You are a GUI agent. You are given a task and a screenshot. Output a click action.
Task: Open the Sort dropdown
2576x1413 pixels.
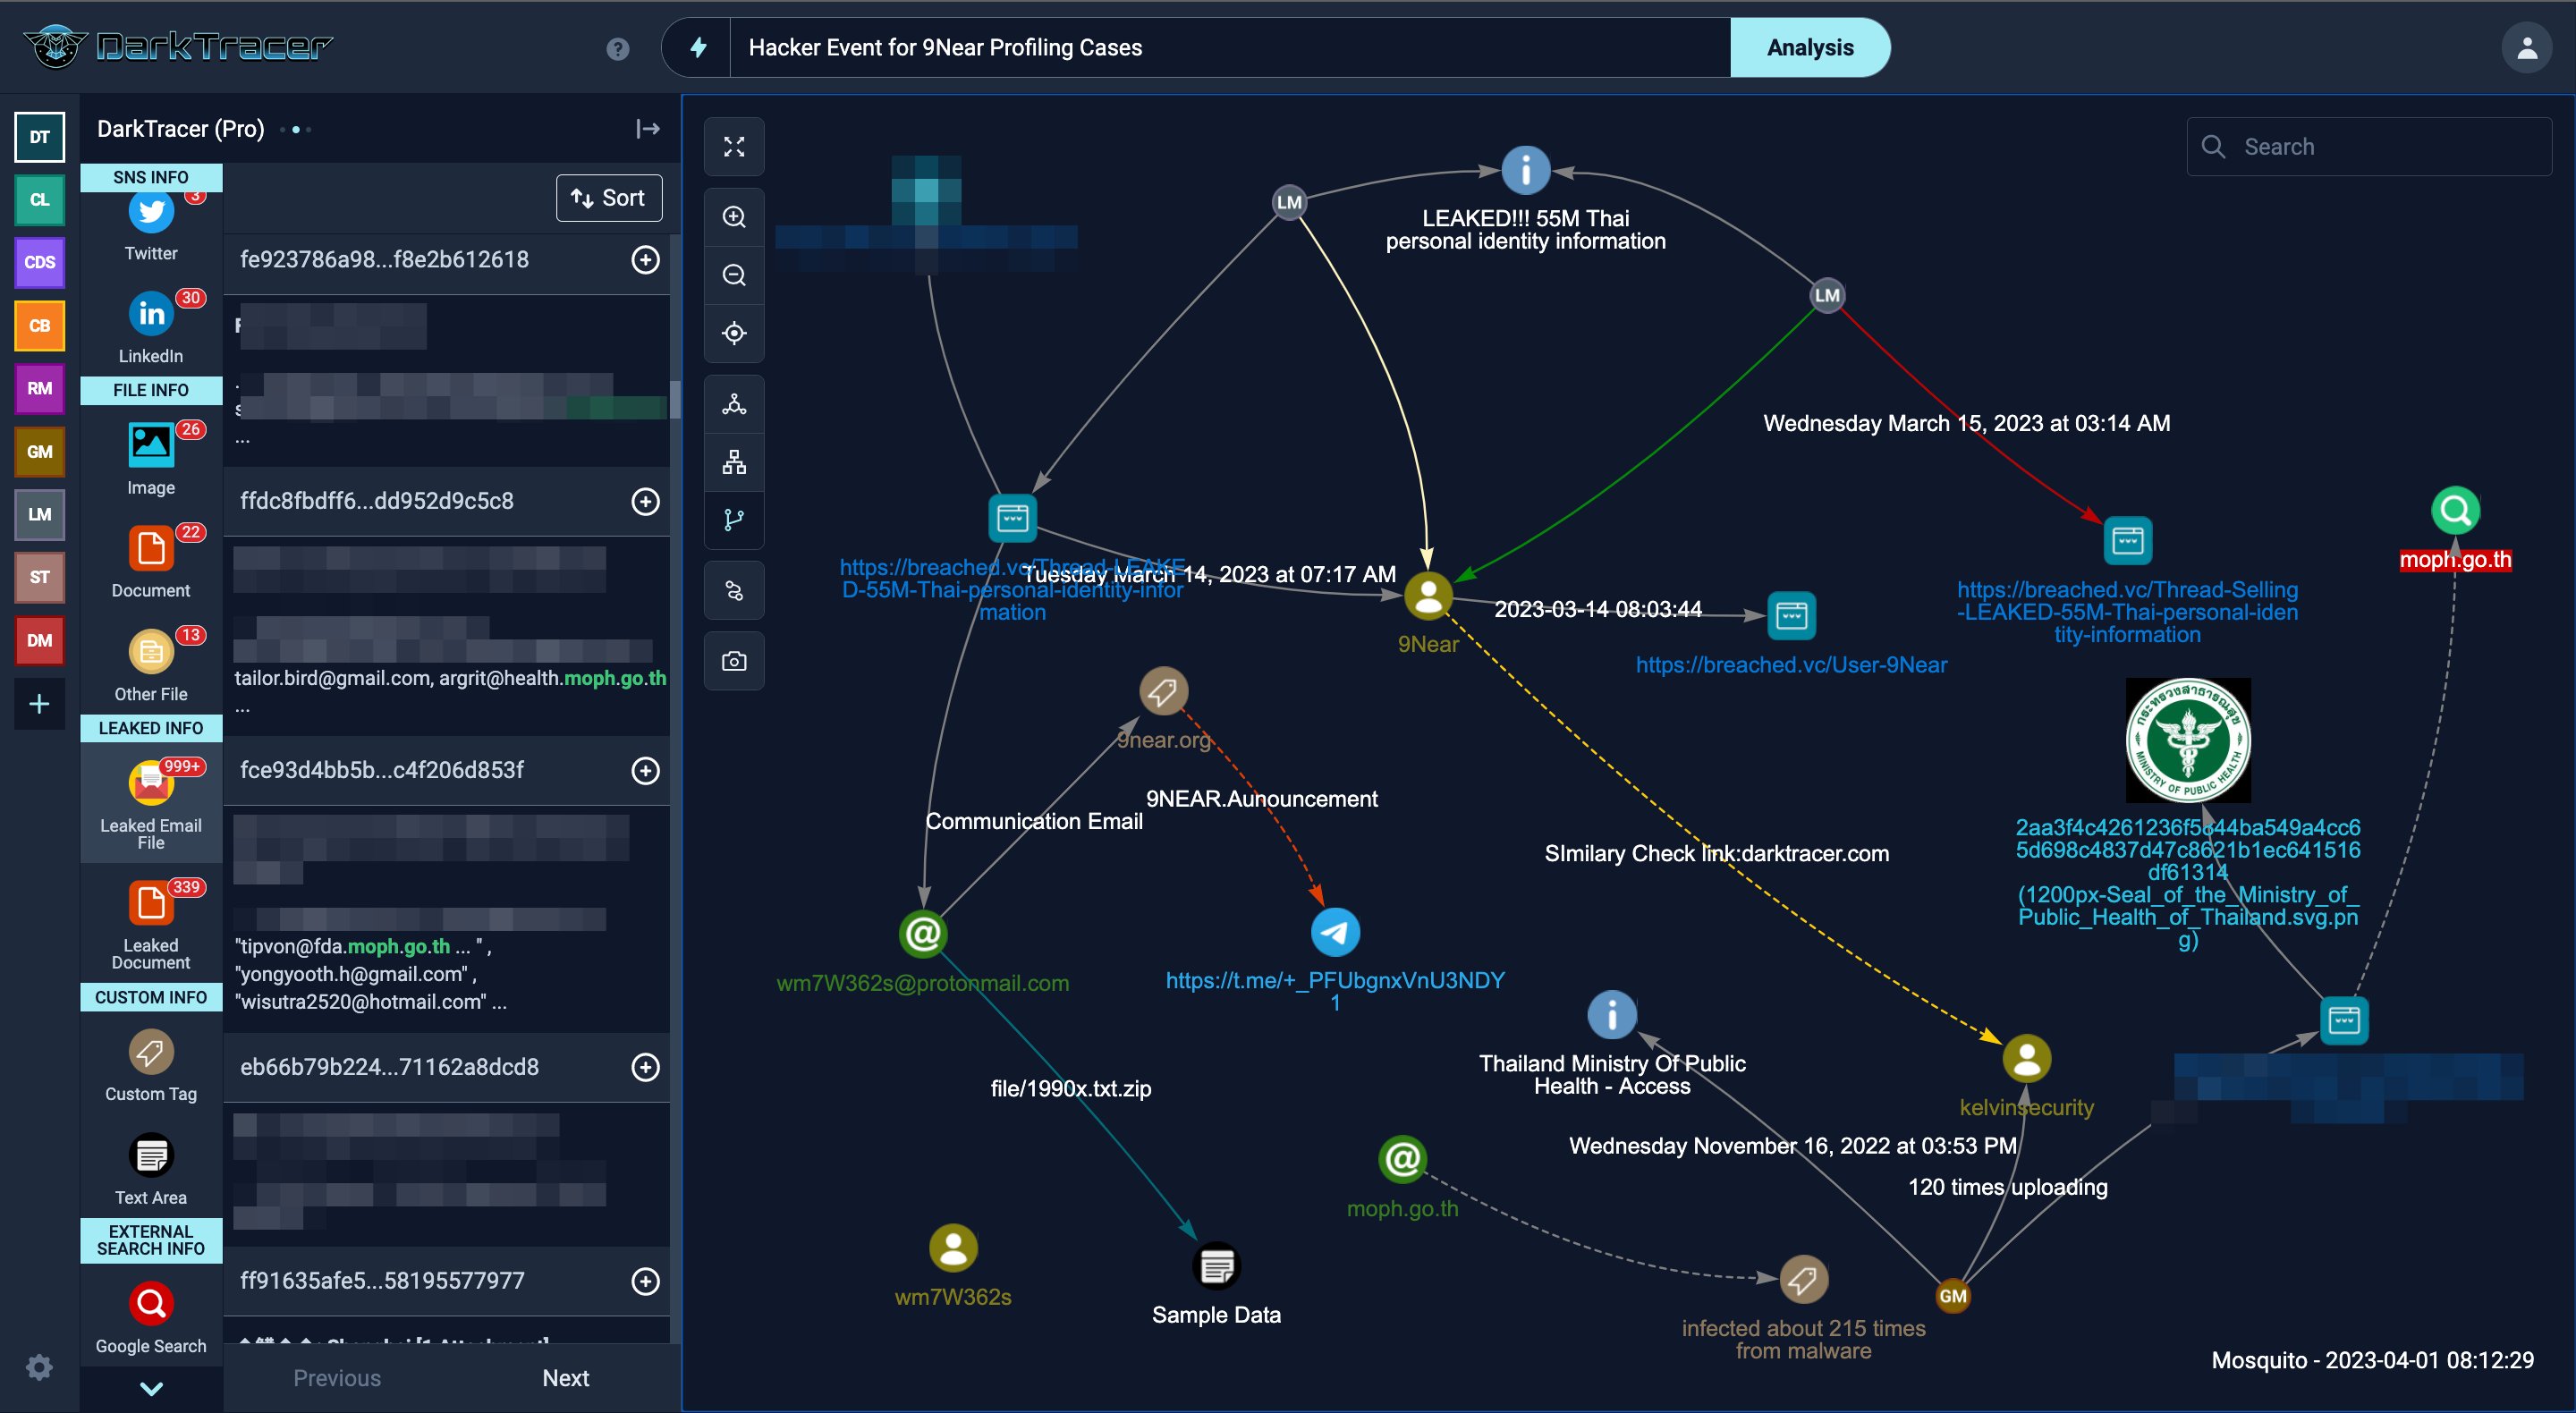tap(608, 198)
